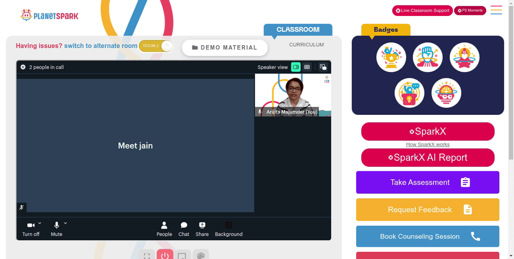The height and width of the screenshot is (259, 514).
Task: Select the meditating wizard badge
Action: (x=465, y=57)
